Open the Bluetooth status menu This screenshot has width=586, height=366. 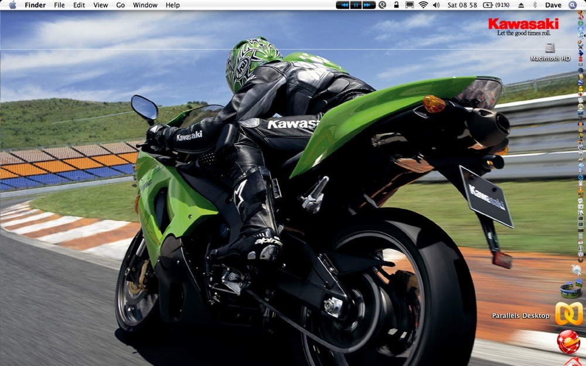tap(535, 5)
